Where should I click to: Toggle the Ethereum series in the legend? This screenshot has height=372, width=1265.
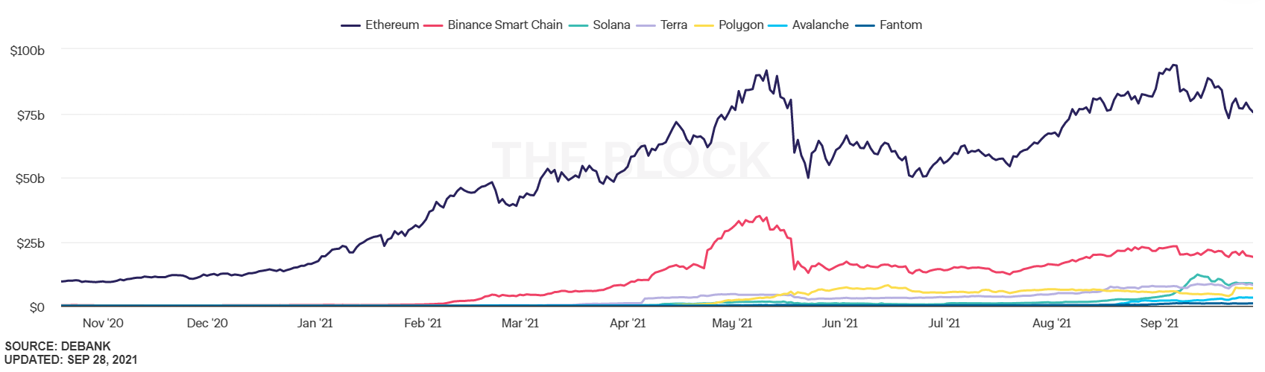pyautogui.click(x=391, y=25)
